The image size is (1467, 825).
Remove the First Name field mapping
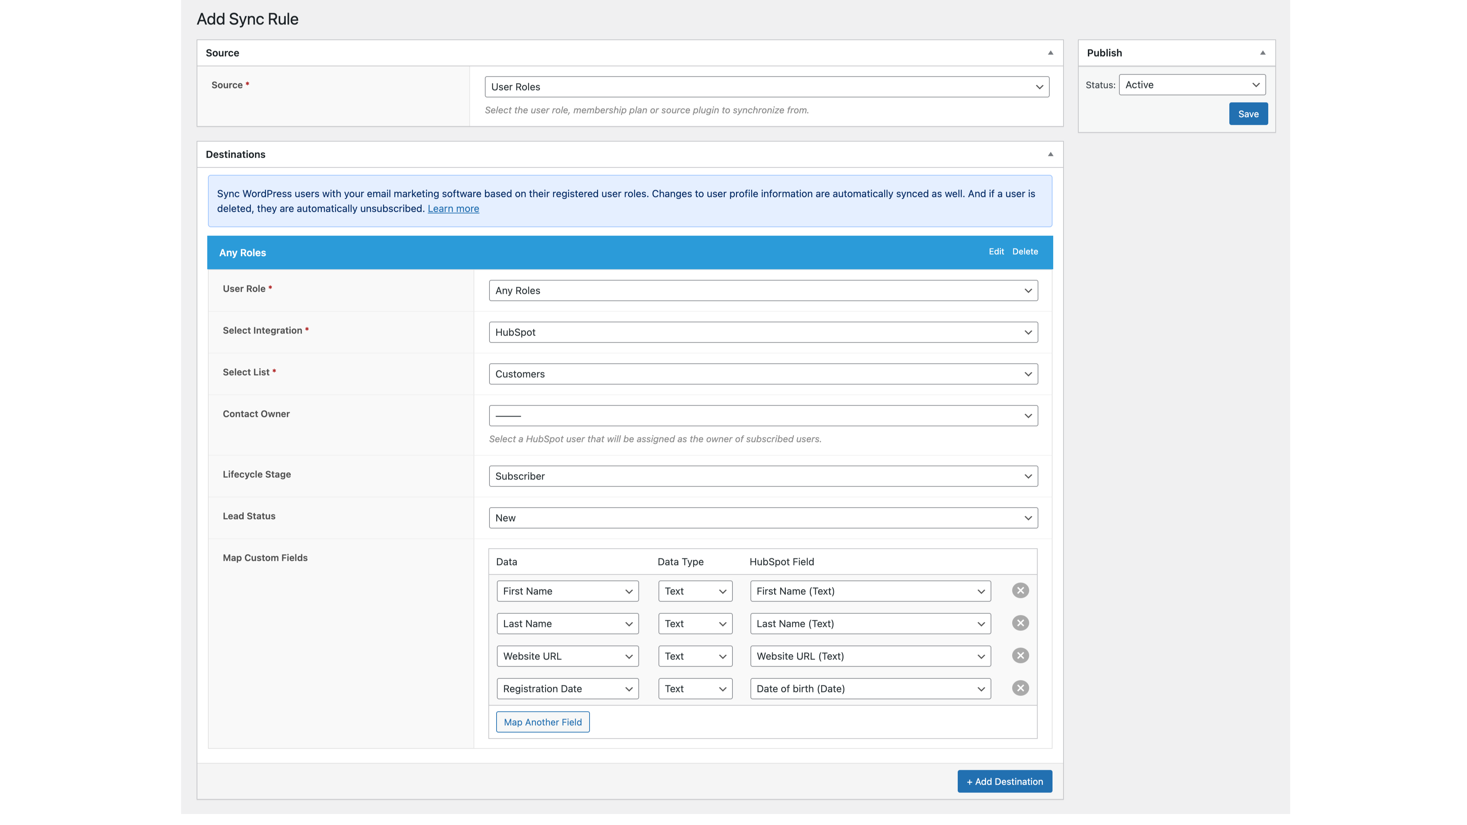coord(1020,591)
